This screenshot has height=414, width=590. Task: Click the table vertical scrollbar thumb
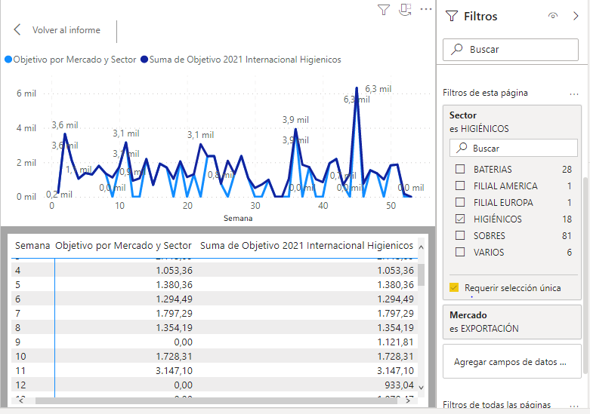pos(421,274)
